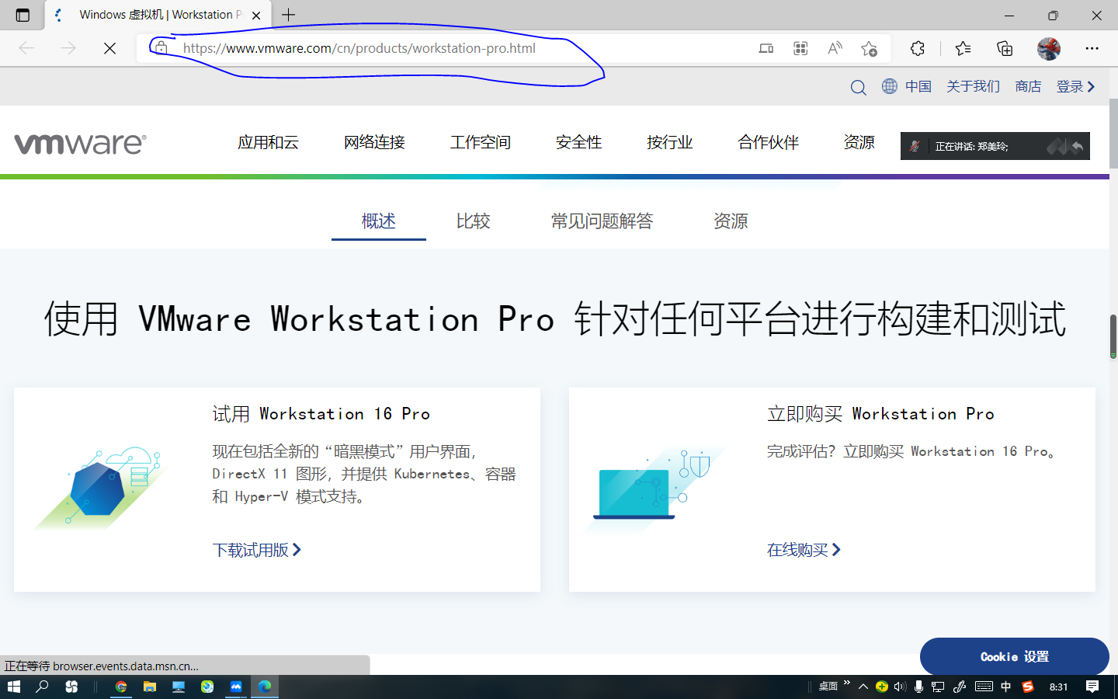Switch to the 比较 tab
Viewport: 1118px width, 699px height.
[473, 221]
